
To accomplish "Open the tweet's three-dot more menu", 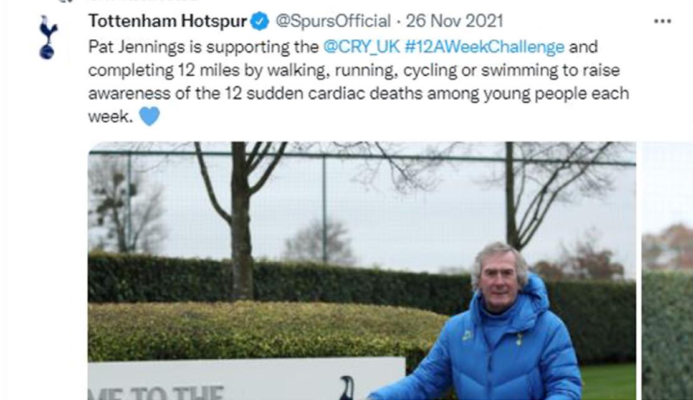I will click(662, 22).
